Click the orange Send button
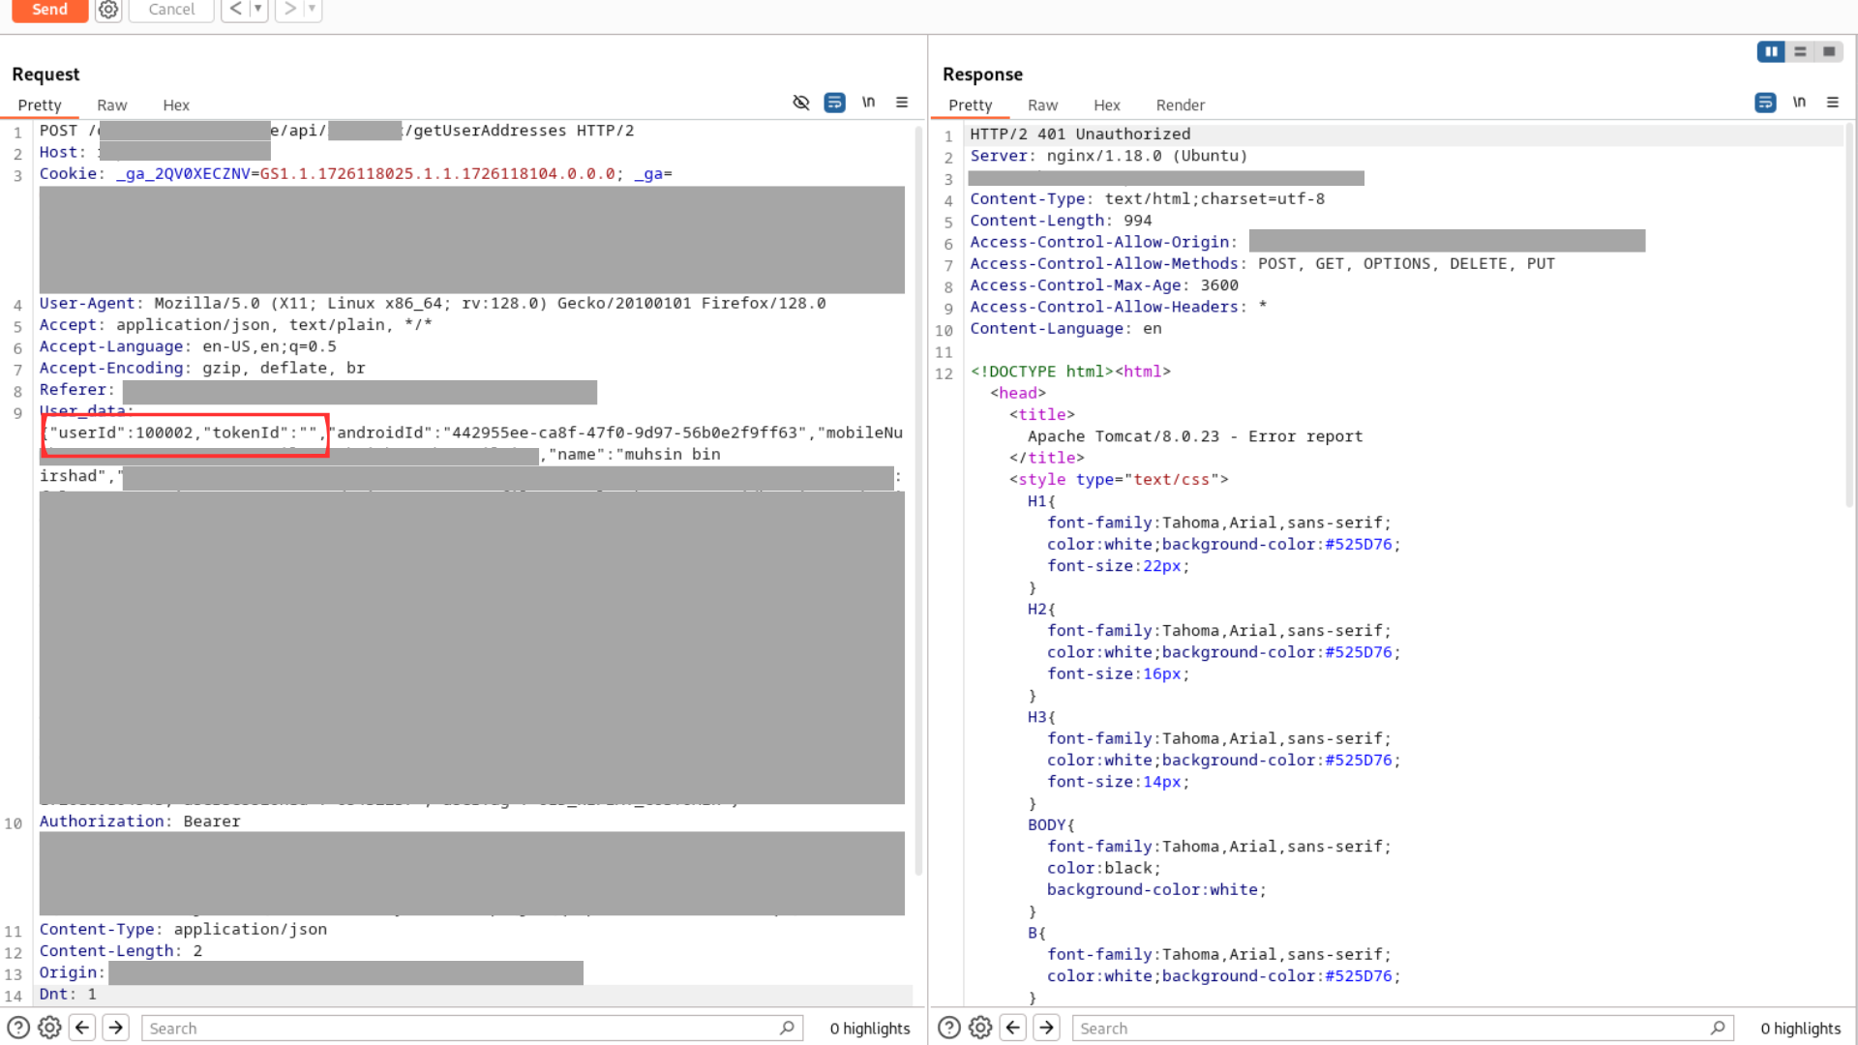 [x=49, y=10]
